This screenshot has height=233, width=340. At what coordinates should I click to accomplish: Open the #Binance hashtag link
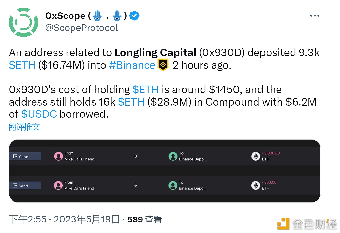[x=132, y=65]
